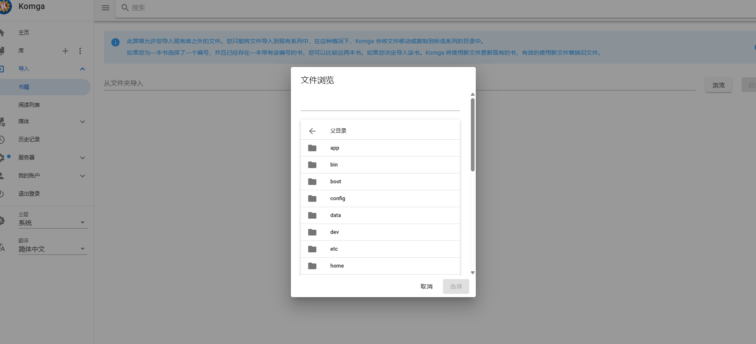This screenshot has width=756, height=344.
Task: Open the 主题 theme dropdown
Action: point(53,223)
